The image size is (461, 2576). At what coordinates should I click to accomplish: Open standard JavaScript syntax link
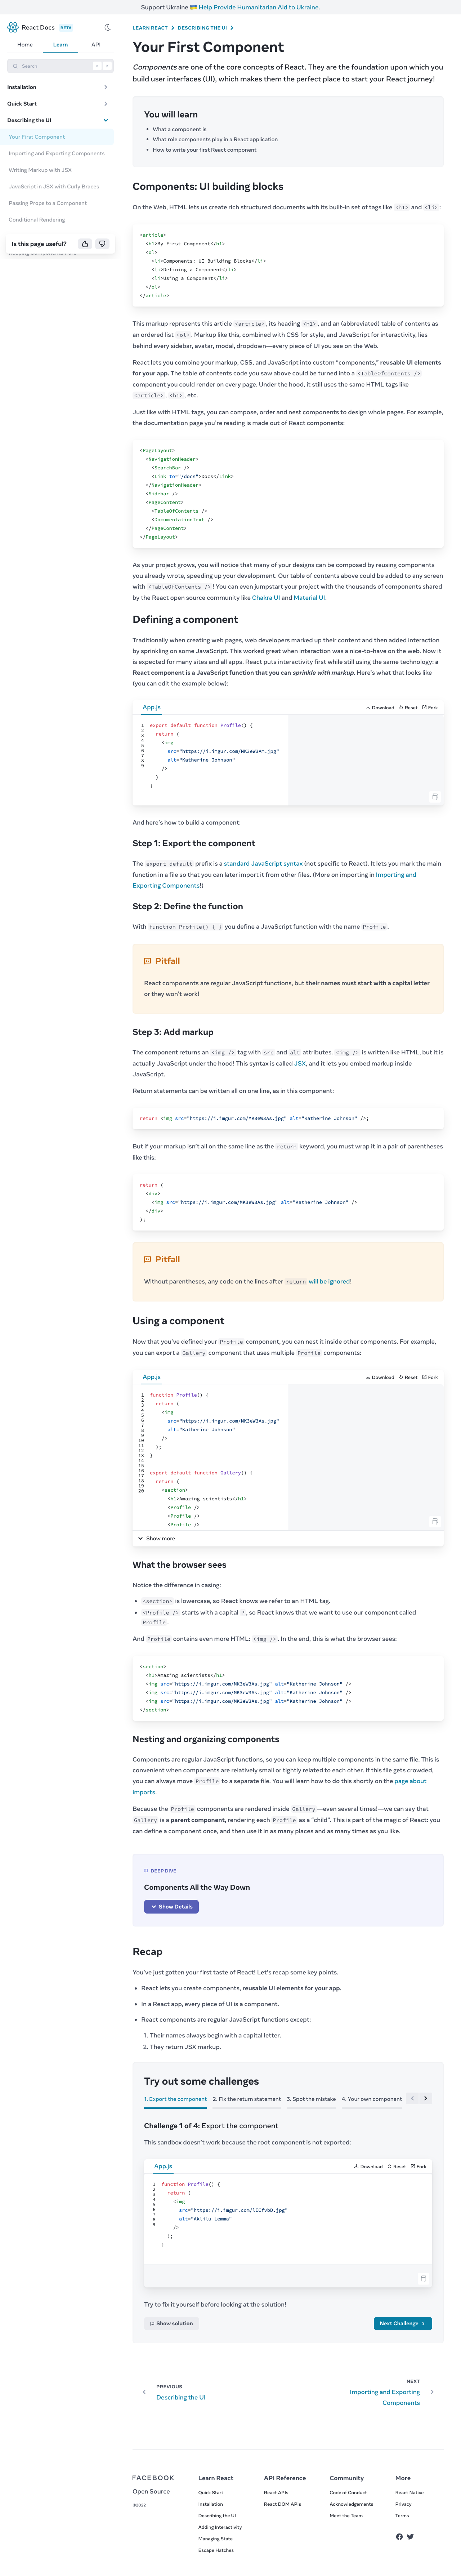click(x=263, y=863)
